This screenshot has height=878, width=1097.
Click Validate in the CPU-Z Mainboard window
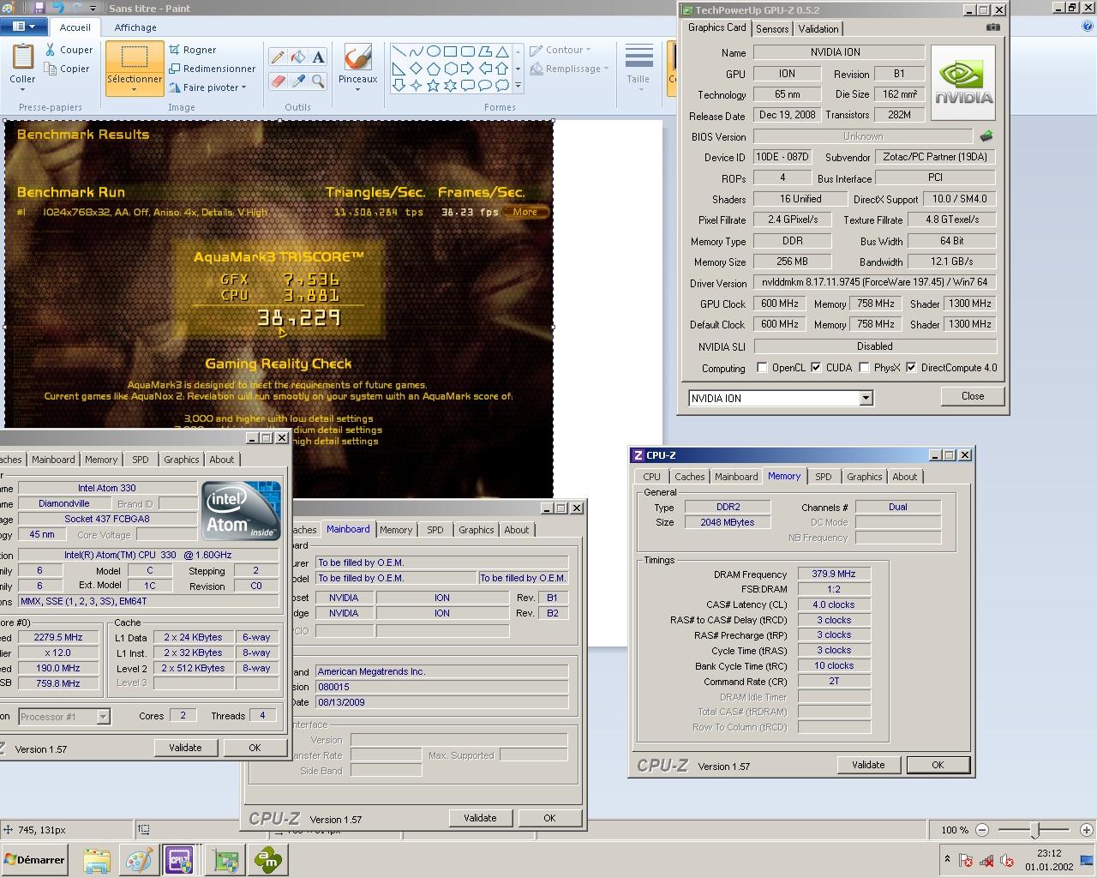click(480, 818)
